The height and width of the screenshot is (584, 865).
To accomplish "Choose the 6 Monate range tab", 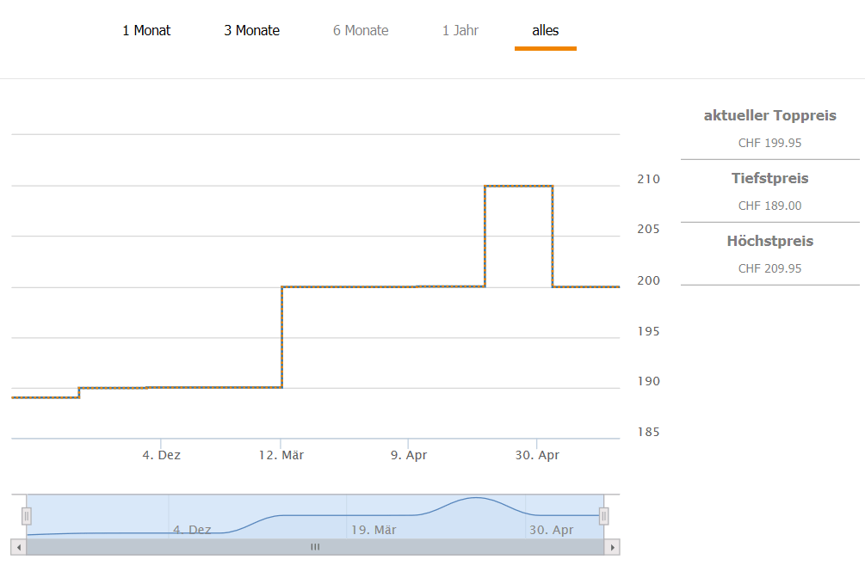I will [x=361, y=31].
